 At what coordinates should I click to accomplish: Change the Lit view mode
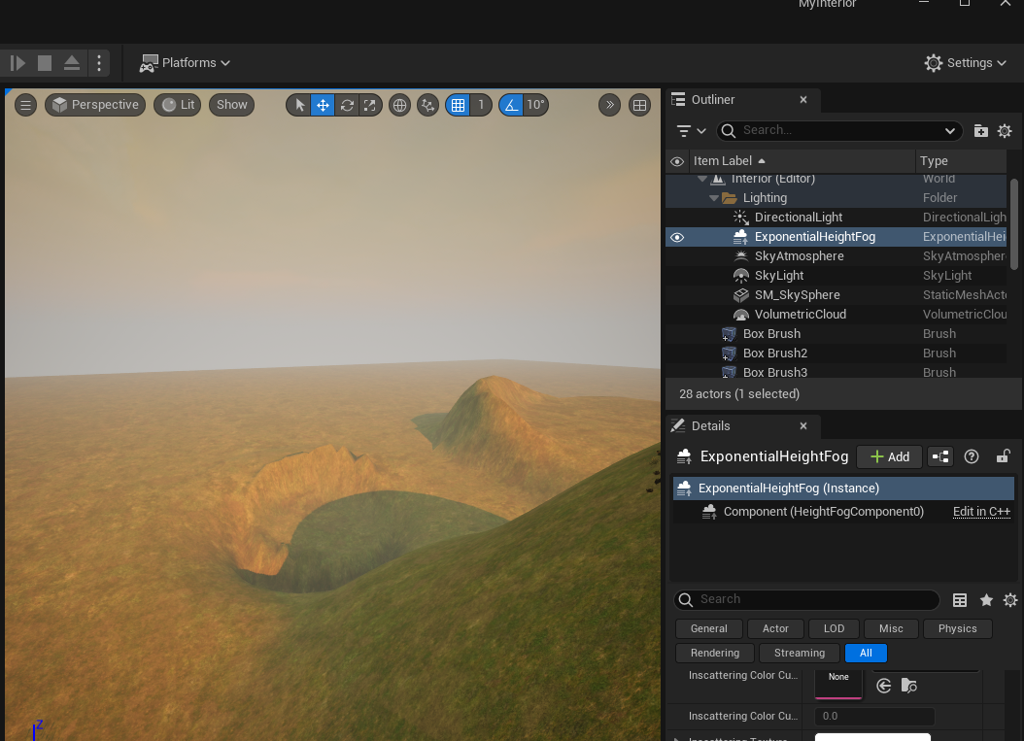click(178, 105)
